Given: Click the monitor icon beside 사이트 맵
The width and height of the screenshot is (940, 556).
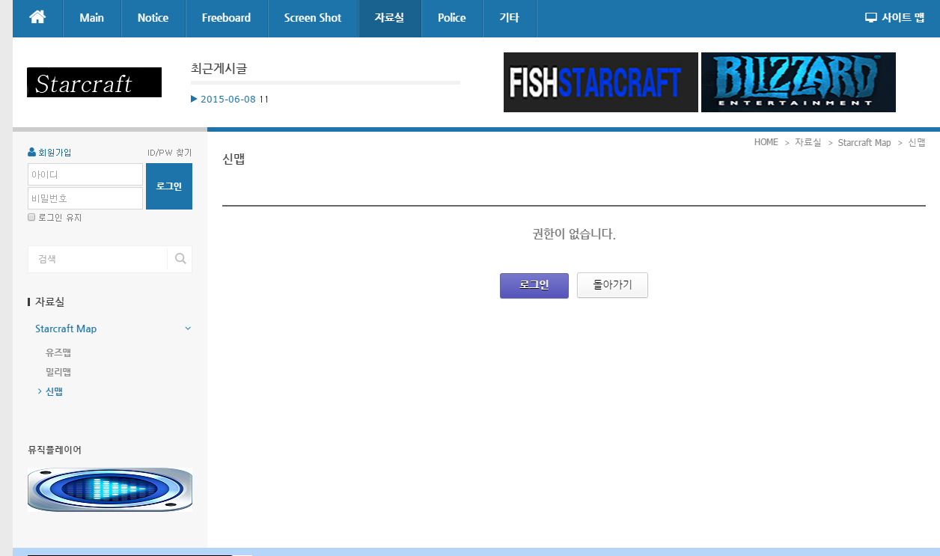Looking at the screenshot, I should coord(870,18).
